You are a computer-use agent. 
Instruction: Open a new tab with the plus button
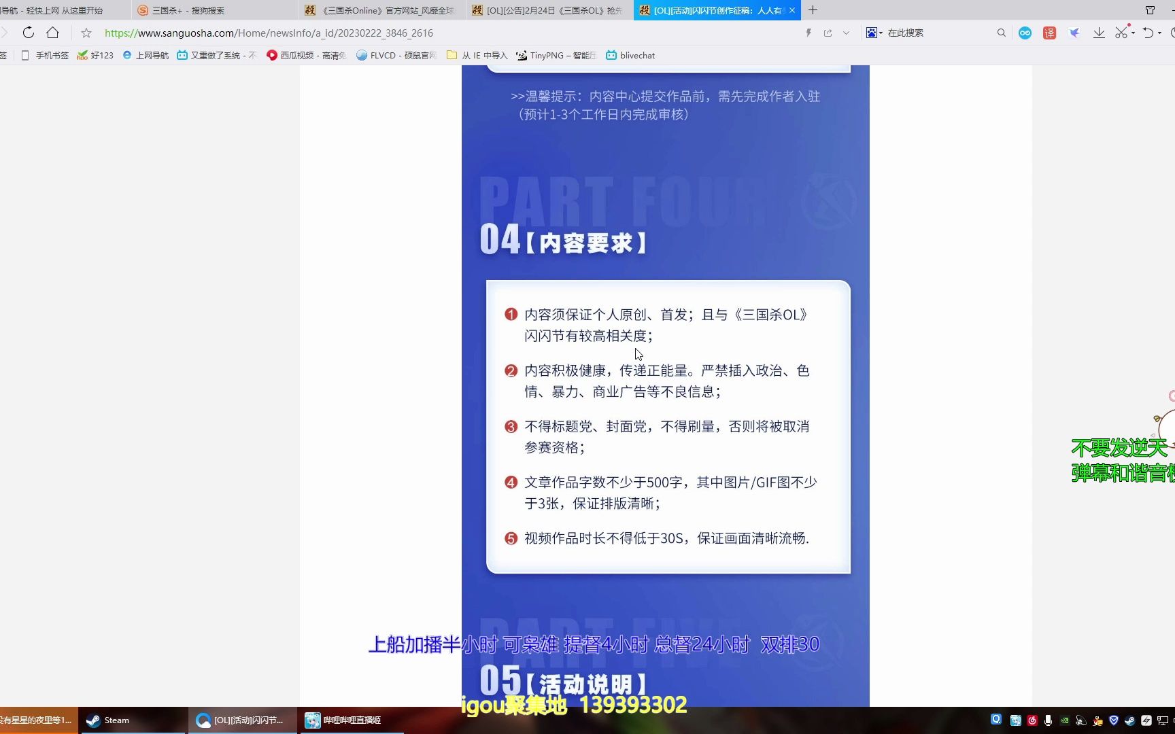(813, 10)
